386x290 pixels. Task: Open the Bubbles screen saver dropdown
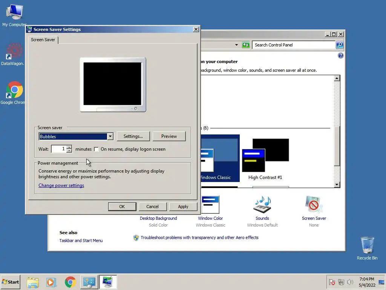point(110,136)
